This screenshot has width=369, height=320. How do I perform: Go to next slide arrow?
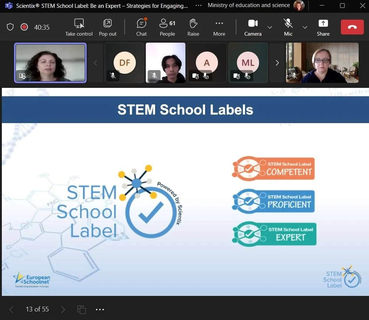click(63, 309)
